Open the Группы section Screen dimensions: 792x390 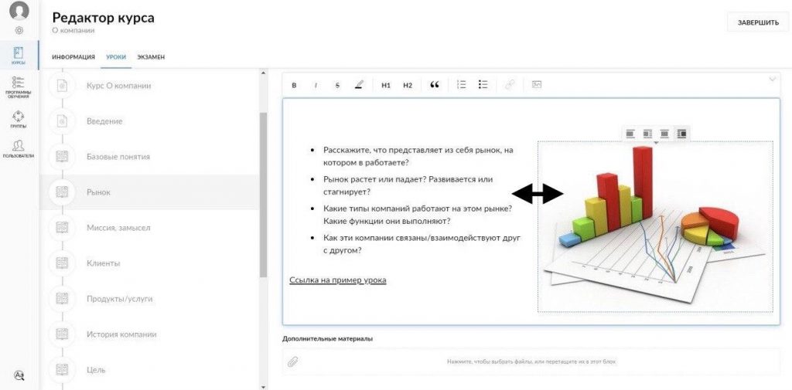point(19,120)
